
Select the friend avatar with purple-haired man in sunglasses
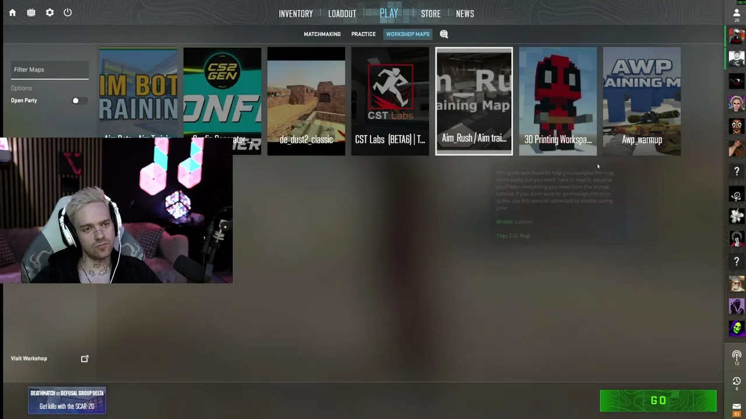737,104
